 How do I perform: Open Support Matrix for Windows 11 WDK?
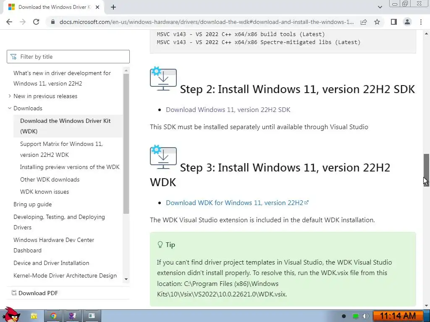61,149
